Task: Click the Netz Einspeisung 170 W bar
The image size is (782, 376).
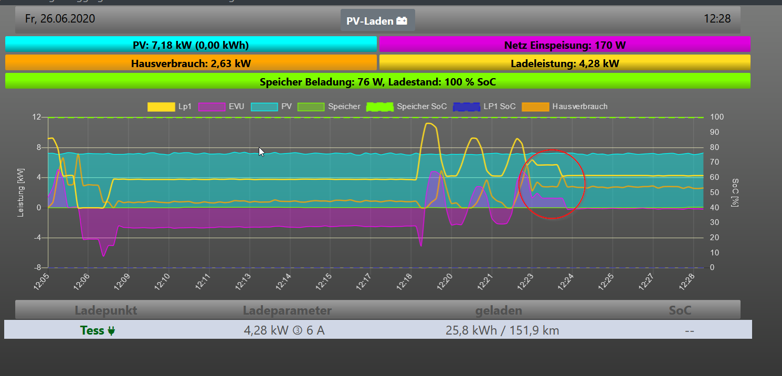Action: tap(564, 45)
